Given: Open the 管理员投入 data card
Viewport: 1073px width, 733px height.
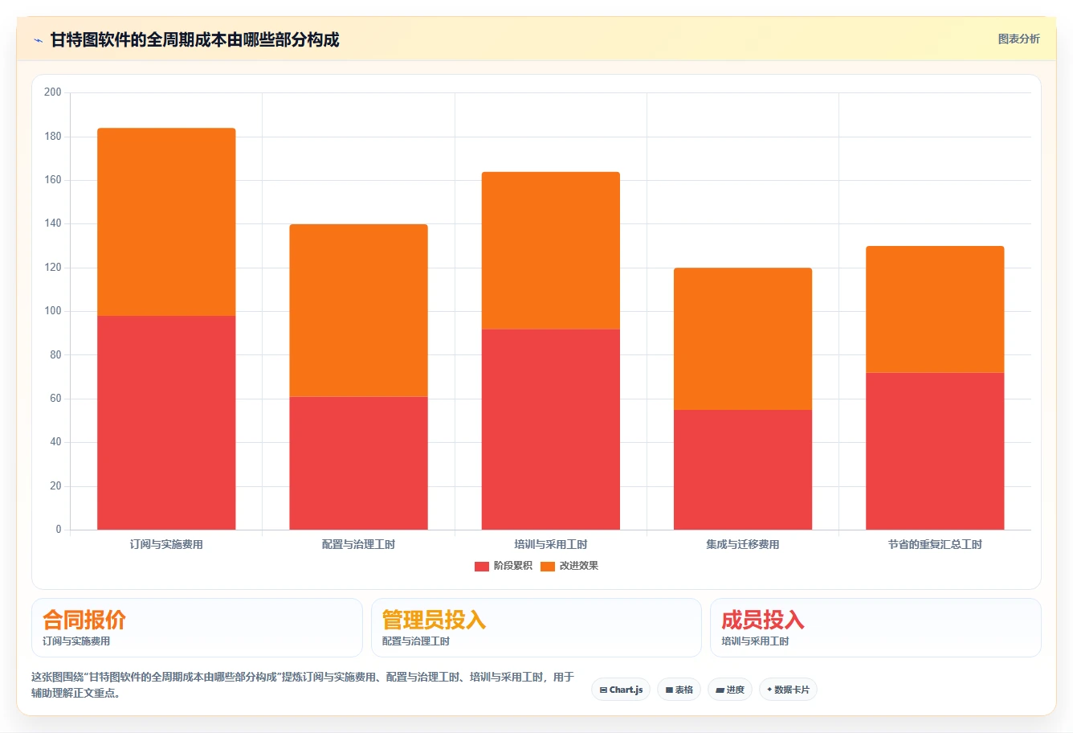Looking at the screenshot, I should pyautogui.click(x=536, y=628).
